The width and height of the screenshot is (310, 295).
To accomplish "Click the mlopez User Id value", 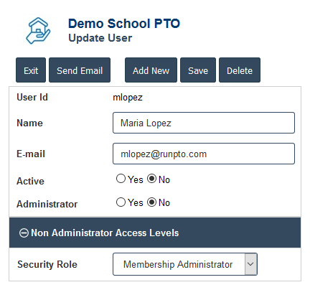I will pos(128,98).
